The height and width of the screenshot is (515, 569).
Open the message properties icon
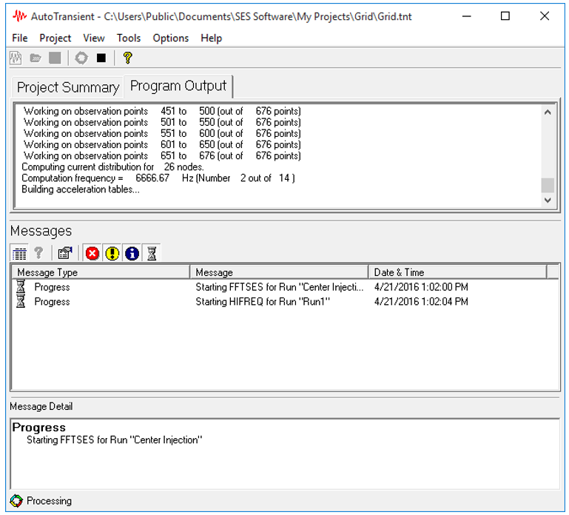click(65, 253)
